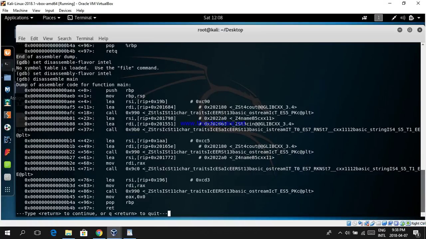This screenshot has height=239, width=426.
Task: Open the Windows Action Center notifications
Action: 416,233
